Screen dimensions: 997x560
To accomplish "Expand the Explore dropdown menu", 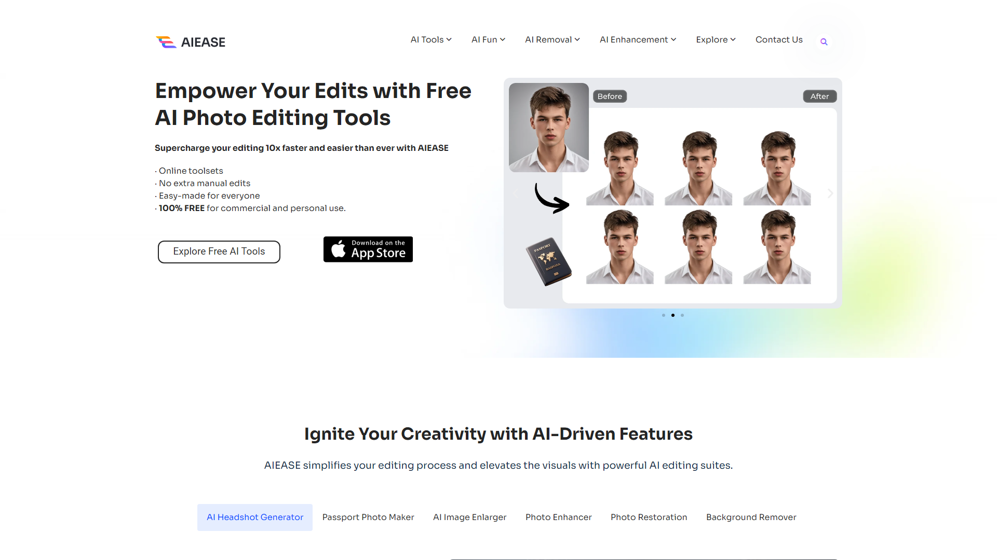I will [x=716, y=39].
